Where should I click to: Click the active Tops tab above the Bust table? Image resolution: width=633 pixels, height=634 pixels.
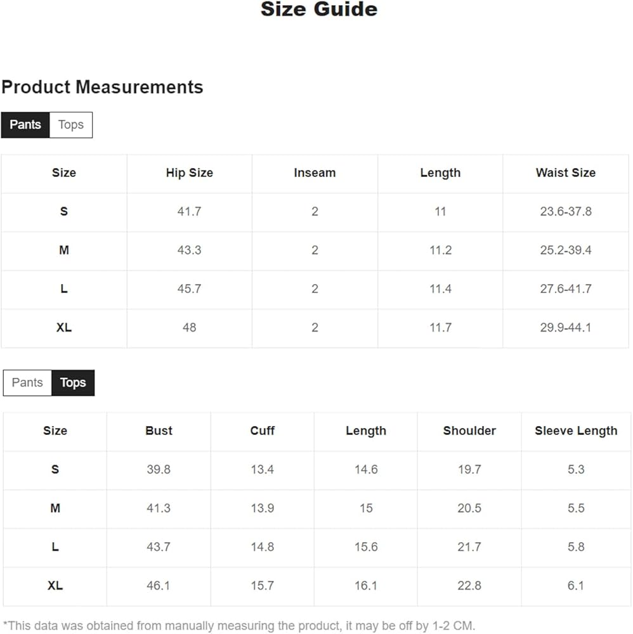tap(73, 383)
